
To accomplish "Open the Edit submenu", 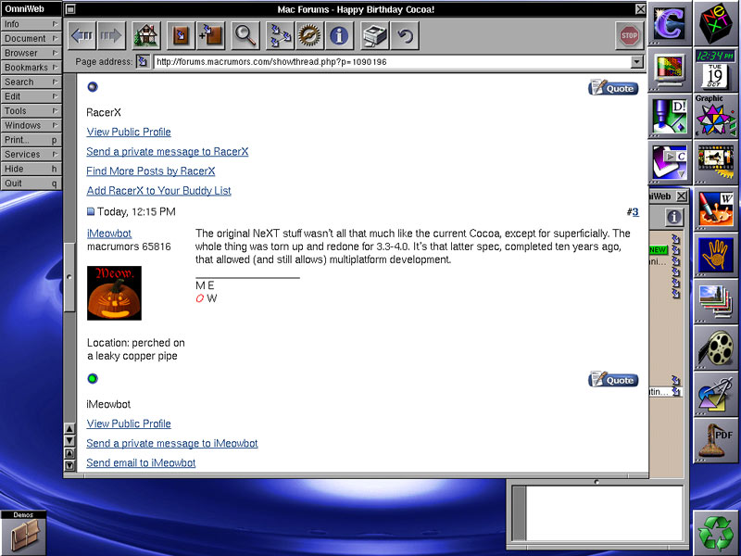I will 31,96.
